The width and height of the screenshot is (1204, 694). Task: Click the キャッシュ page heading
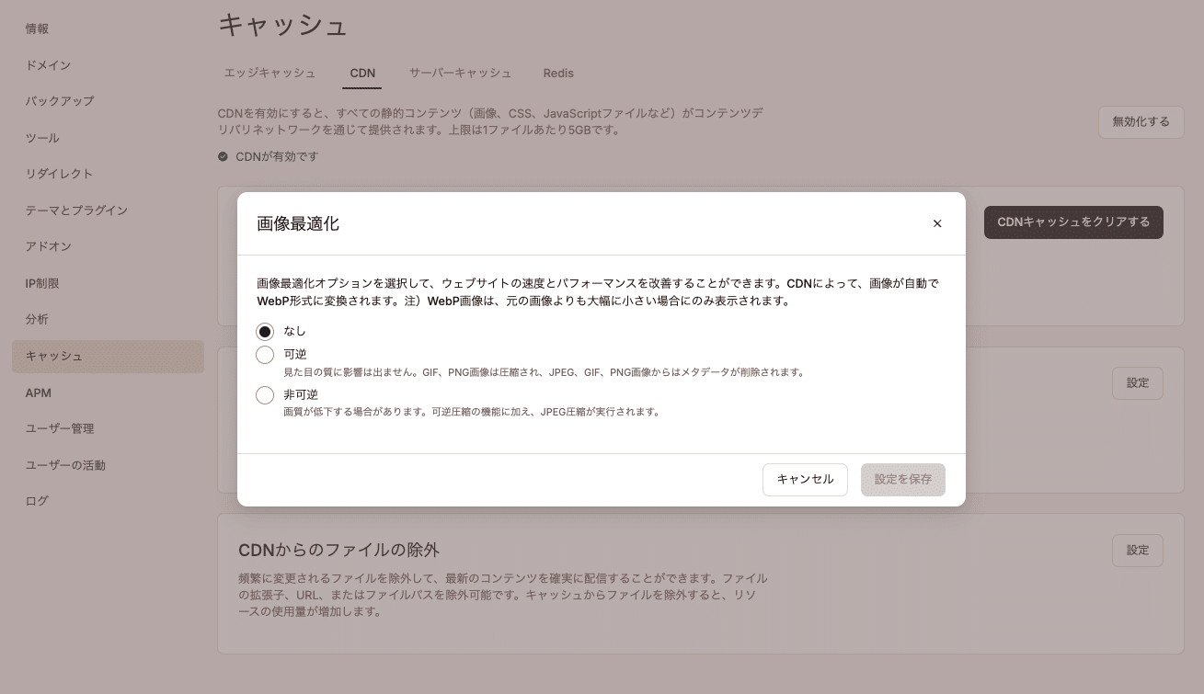point(282,25)
